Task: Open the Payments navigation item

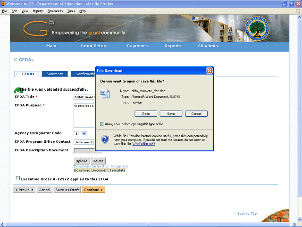Action: point(138,46)
